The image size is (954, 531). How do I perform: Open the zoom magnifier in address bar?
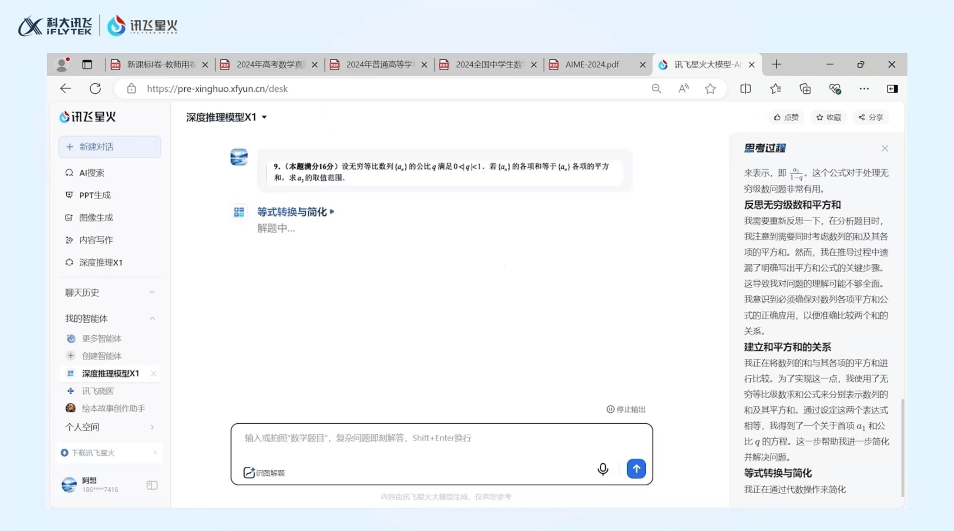point(656,88)
